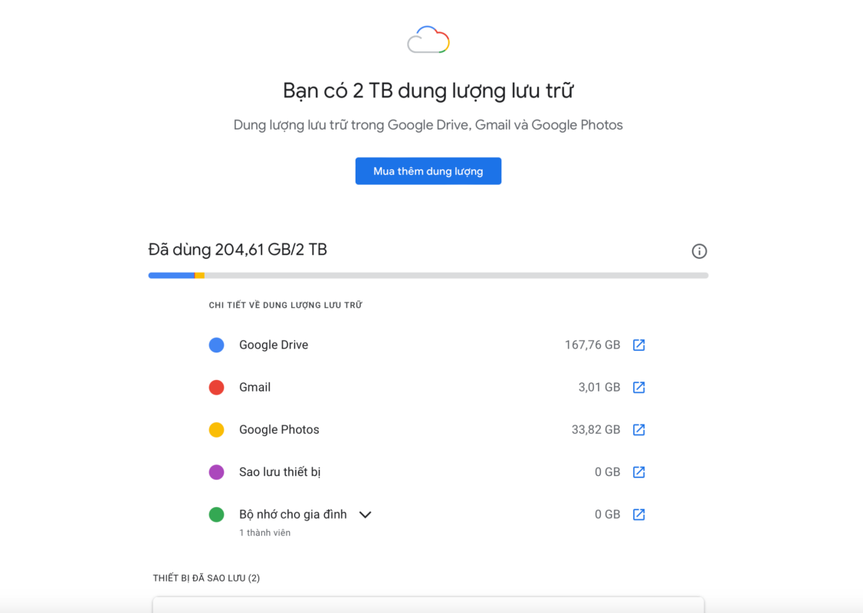Click the Google One cloud logo
Image resolution: width=863 pixels, height=613 pixels.
coord(428,40)
